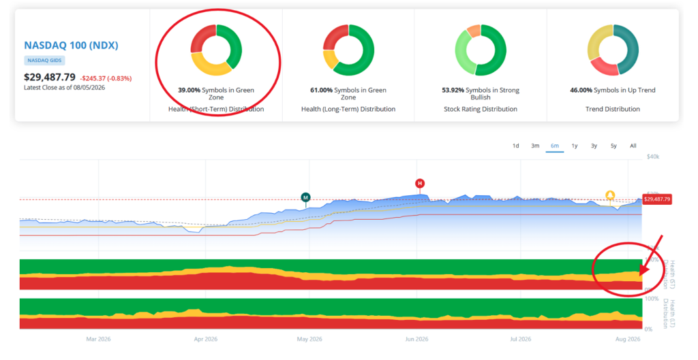Image resolution: width=698 pixels, height=360 pixels.
Task: Click the Aug 2026 axis label
Action: (628, 339)
